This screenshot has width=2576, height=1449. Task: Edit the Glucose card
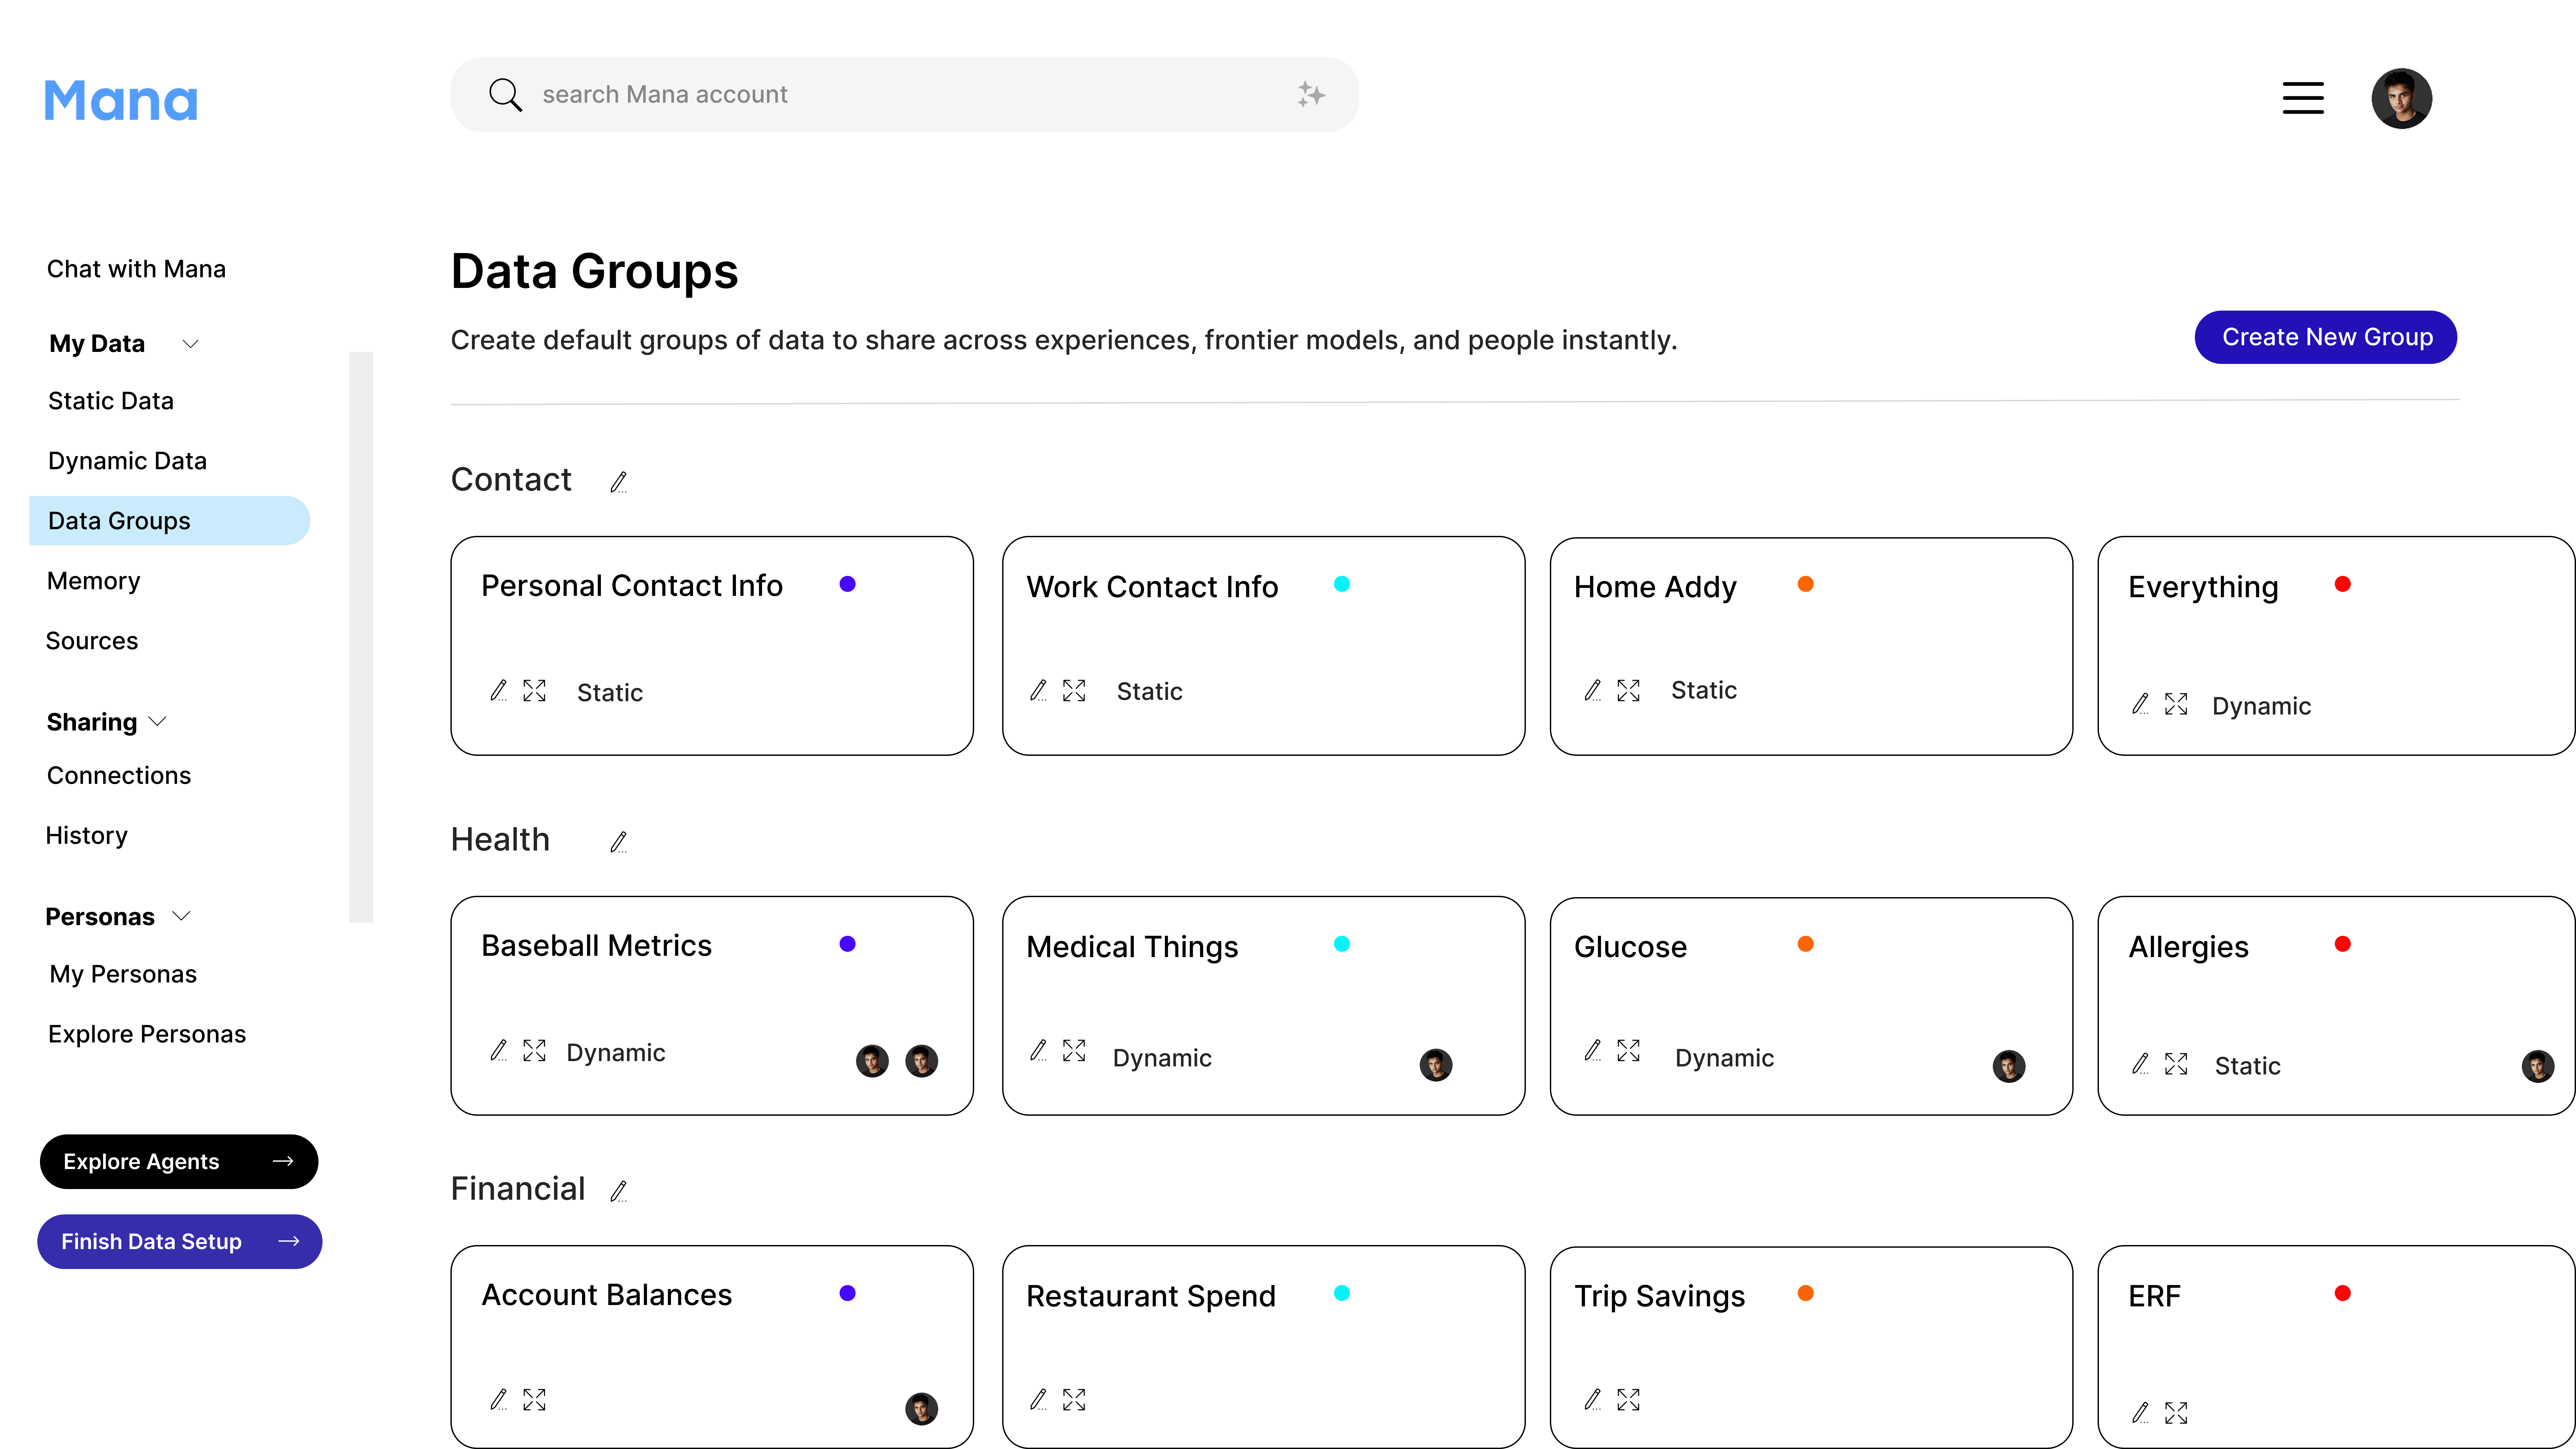point(1593,1050)
